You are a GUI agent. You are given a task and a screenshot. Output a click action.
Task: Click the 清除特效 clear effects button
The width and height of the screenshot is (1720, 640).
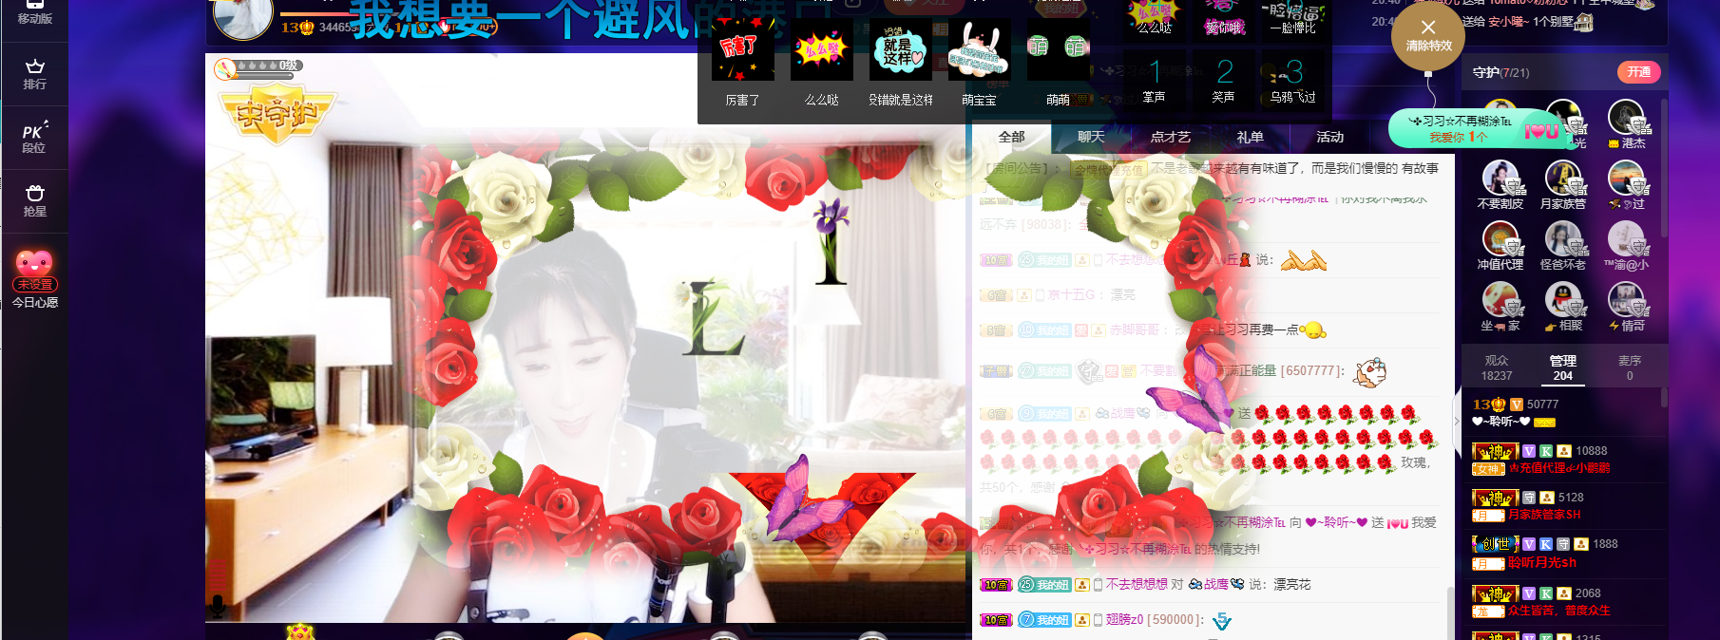1428,35
